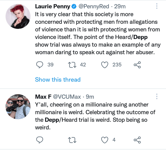Screen dimensions: 166x151
Task: Retweet Laurie Penny's tweet
Action: pyautogui.click(x=72, y=65)
